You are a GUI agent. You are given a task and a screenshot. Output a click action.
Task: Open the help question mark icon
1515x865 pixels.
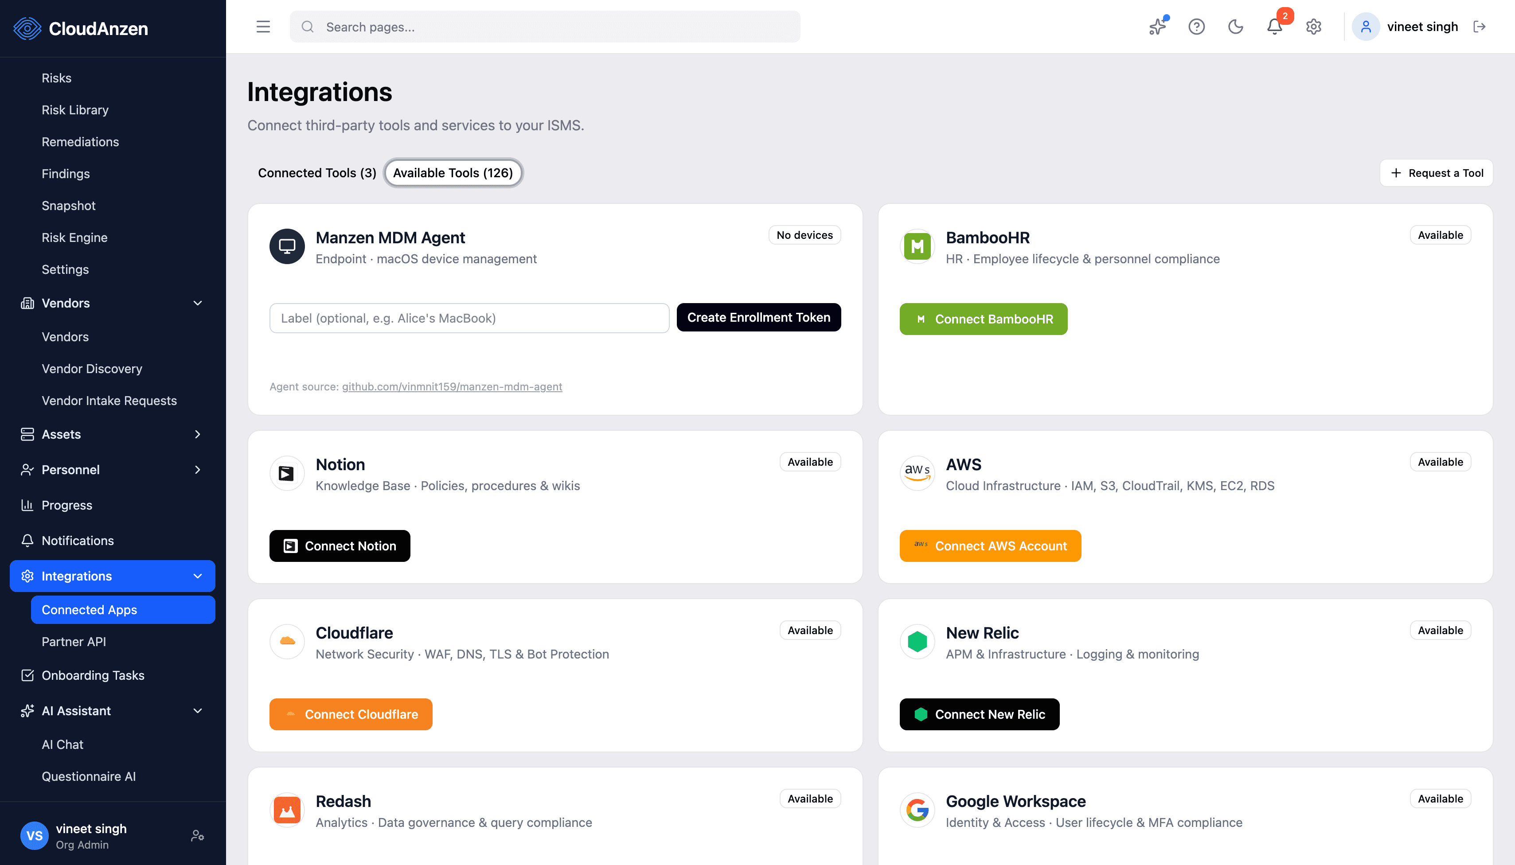tap(1196, 27)
